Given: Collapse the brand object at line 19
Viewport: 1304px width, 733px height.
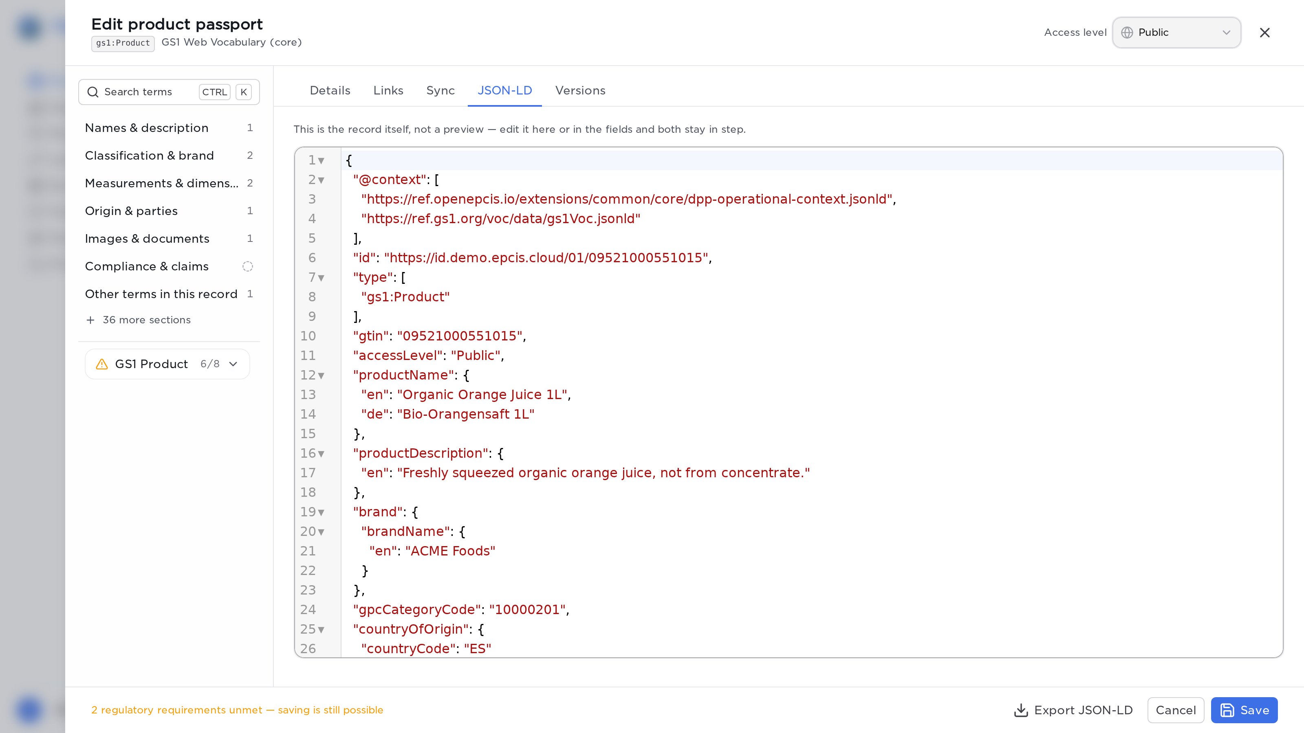Looking at the screenshot, I should (321, 512).
